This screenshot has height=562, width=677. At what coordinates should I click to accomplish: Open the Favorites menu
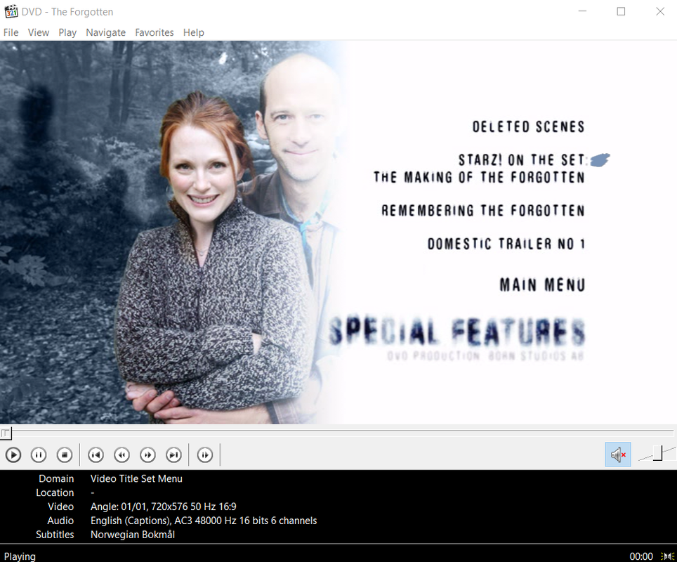point(154,32)
